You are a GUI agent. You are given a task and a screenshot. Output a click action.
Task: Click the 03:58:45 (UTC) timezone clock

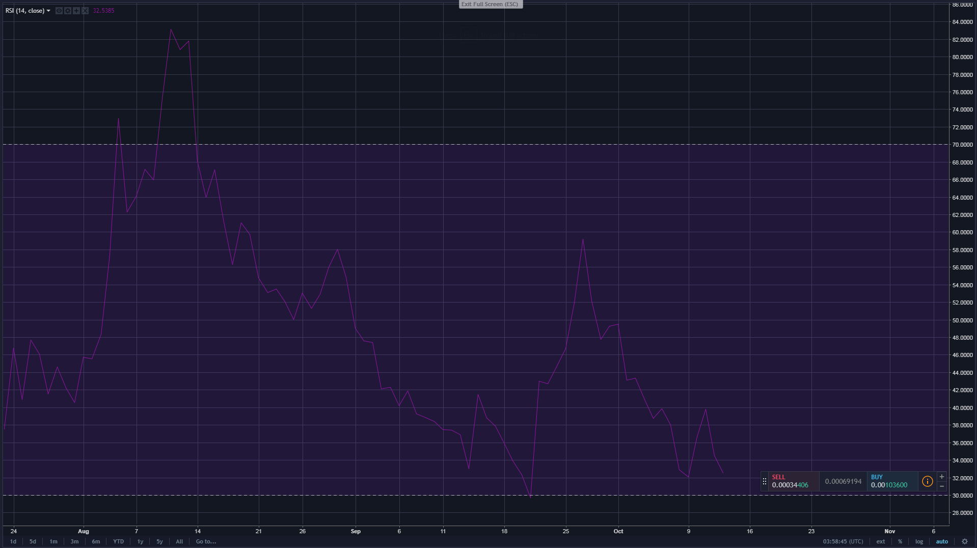(x=843, y=541)
